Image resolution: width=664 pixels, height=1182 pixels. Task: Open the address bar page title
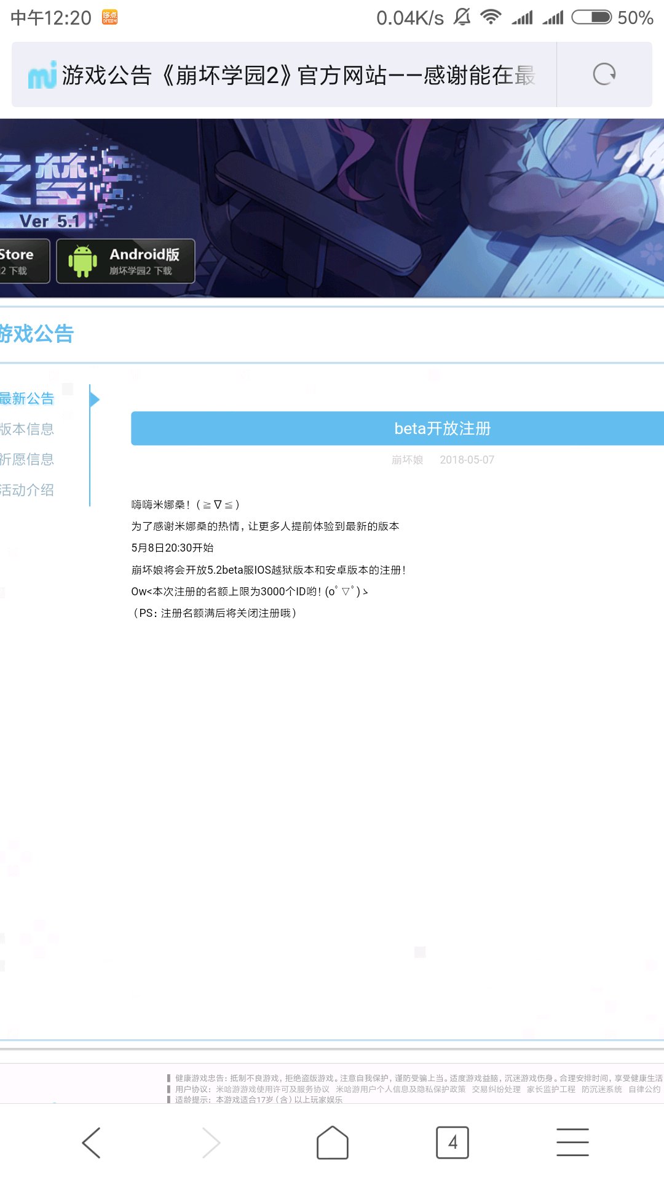click(x=299, y=75)
